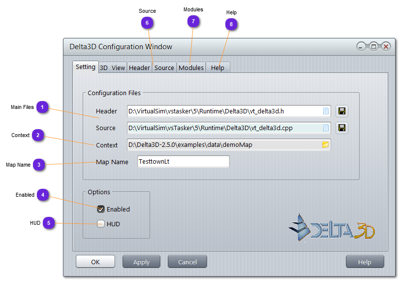Image resolution: width=400 pixels, height=281 pixels.
Task: Go to the Modules tab
Action: click(x=191, y=68)
